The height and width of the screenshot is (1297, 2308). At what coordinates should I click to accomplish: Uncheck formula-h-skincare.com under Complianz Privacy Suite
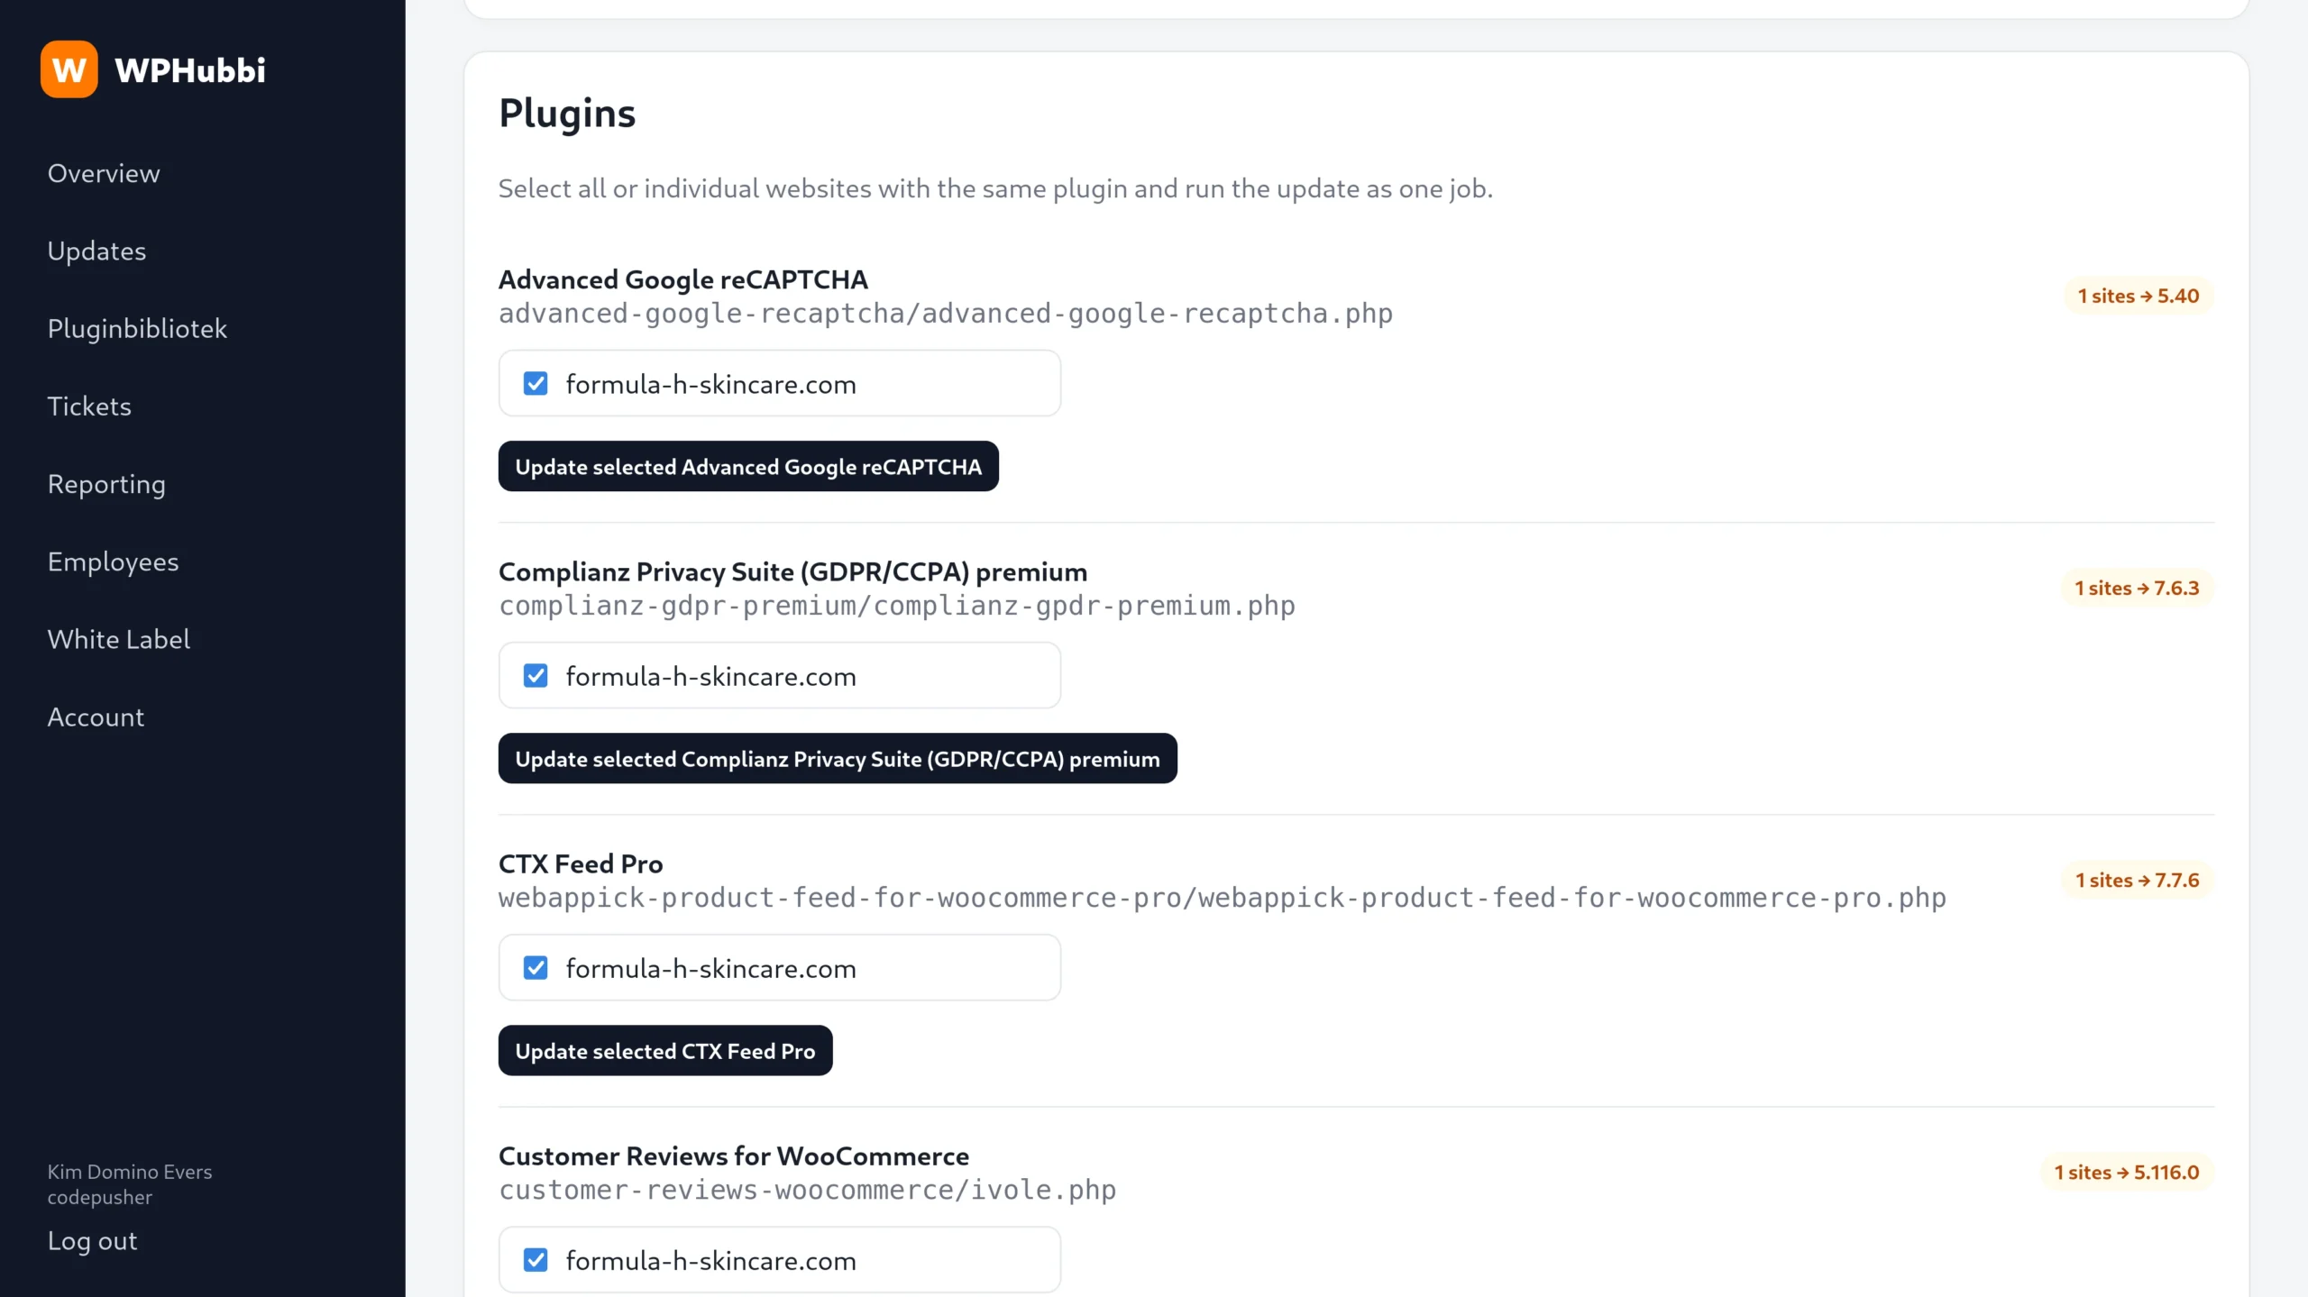click(x=536, y=676)
